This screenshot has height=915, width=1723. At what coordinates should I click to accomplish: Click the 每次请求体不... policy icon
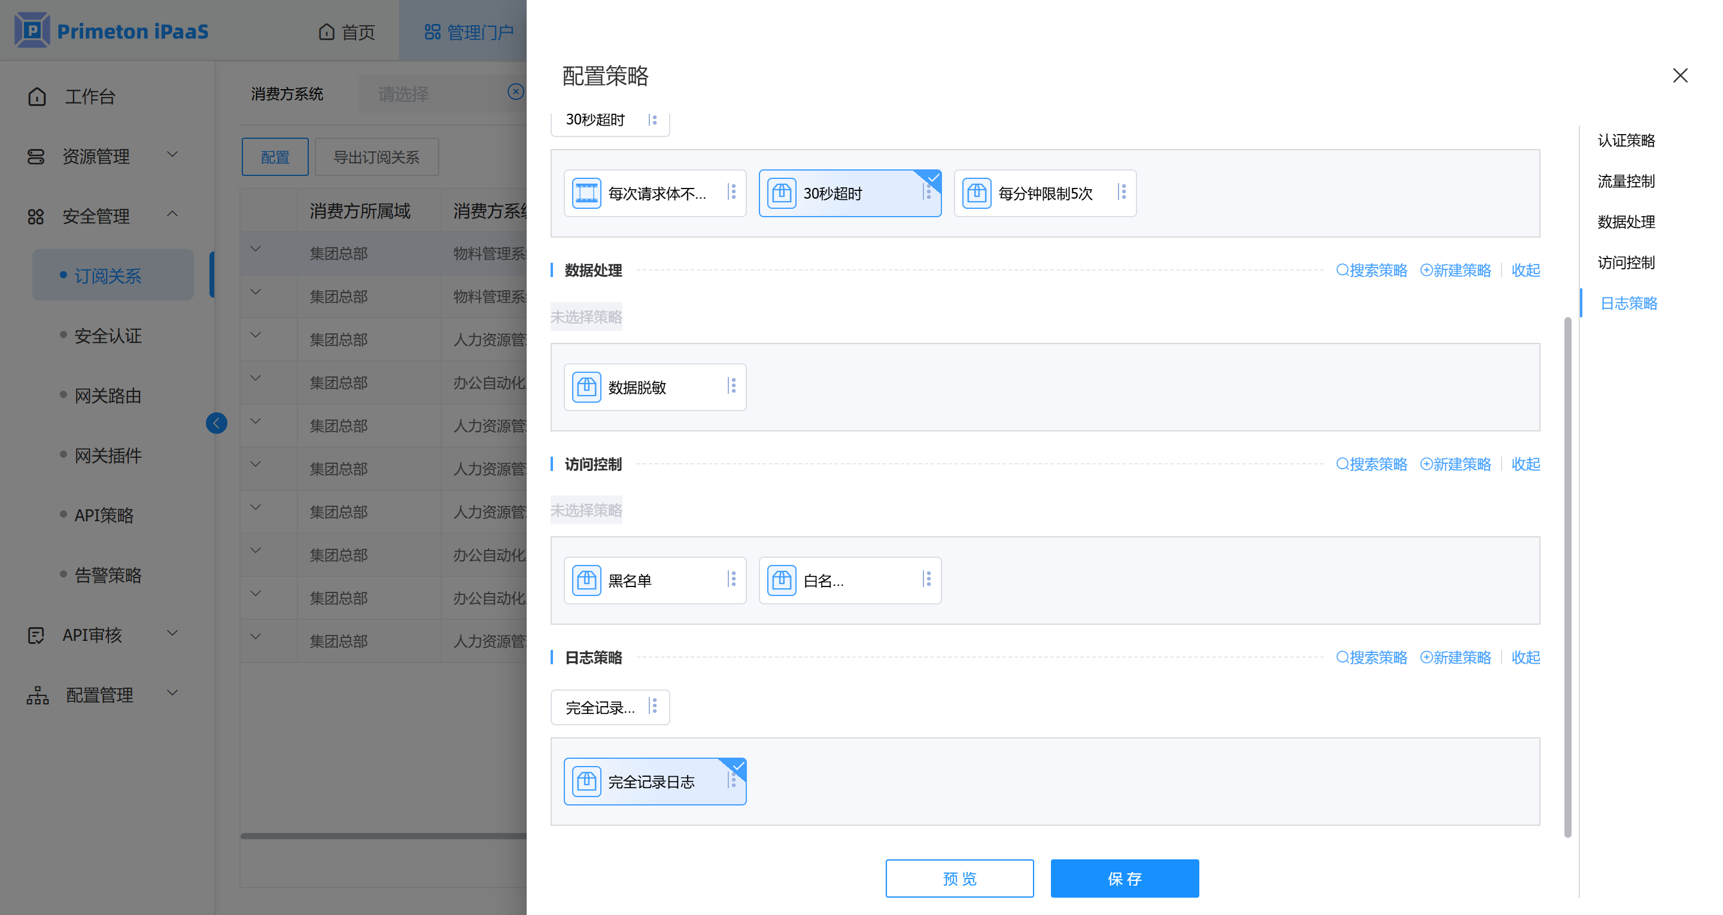point(587,193)
